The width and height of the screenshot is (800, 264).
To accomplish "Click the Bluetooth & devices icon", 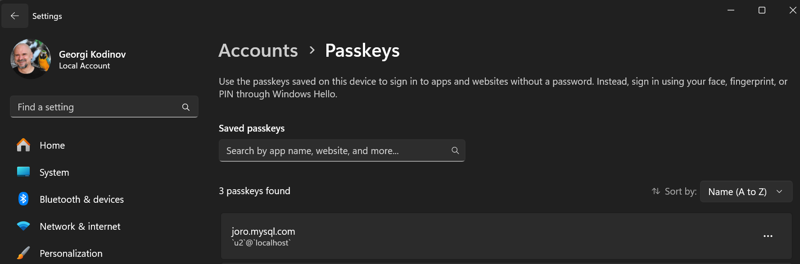I will (23, 199).
